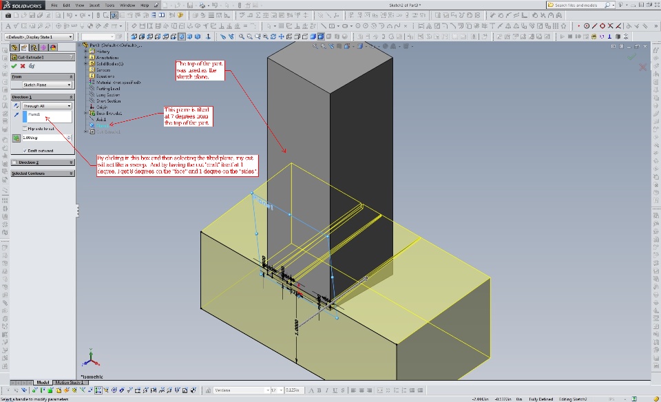Viewport: 661px width, 402px height.
Task: Open the Help menu
Action: (145, 6)
